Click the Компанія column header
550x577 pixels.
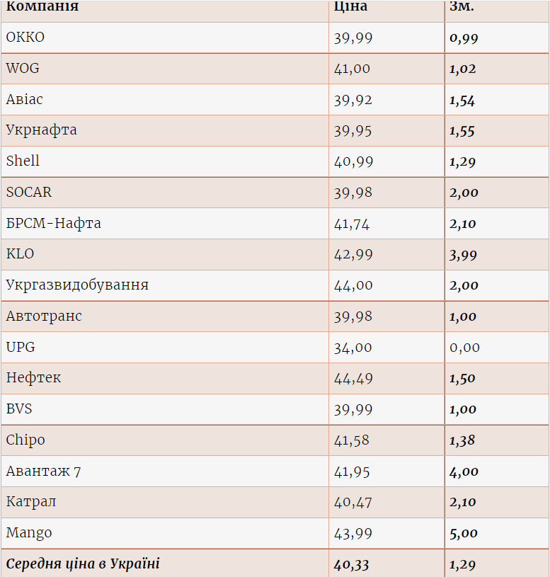(x=42, y=7)
